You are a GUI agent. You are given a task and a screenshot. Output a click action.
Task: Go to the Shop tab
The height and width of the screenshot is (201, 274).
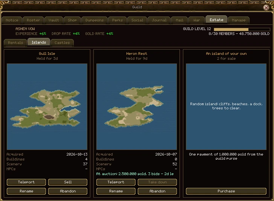[x=72, y=20]
